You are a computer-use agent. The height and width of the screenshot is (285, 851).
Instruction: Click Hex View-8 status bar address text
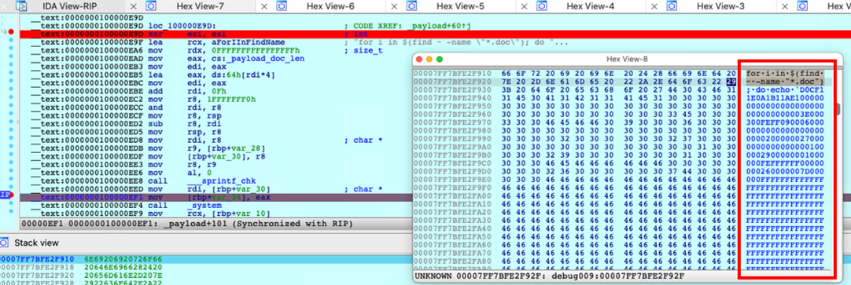(551, 276)
